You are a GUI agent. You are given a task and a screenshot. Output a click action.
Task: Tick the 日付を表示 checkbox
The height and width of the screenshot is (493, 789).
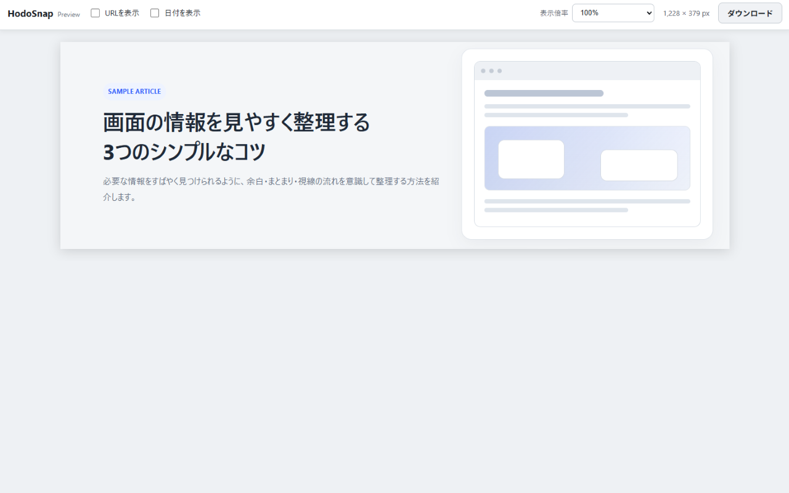155,13
